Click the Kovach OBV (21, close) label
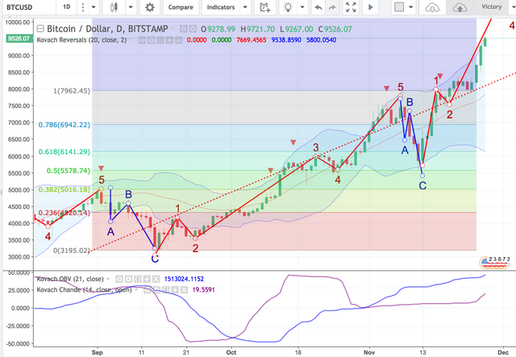The height and width of the screenshot is (357, 516). [70, 279]
